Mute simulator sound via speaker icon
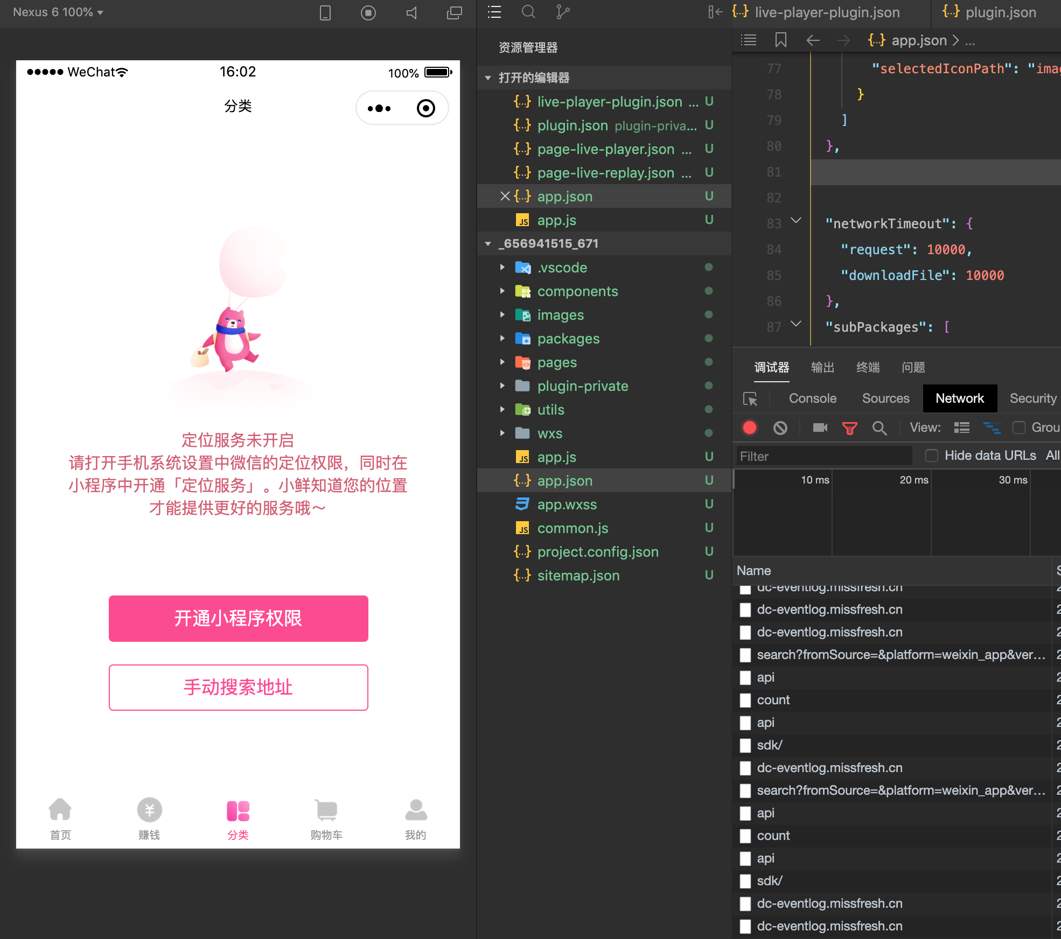This screenshot has width=1061, height=939. click(411, 12)
